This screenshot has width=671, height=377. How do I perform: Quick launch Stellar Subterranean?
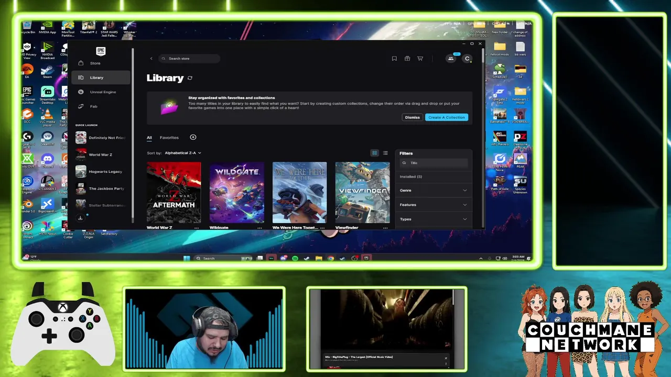point(101,205)
